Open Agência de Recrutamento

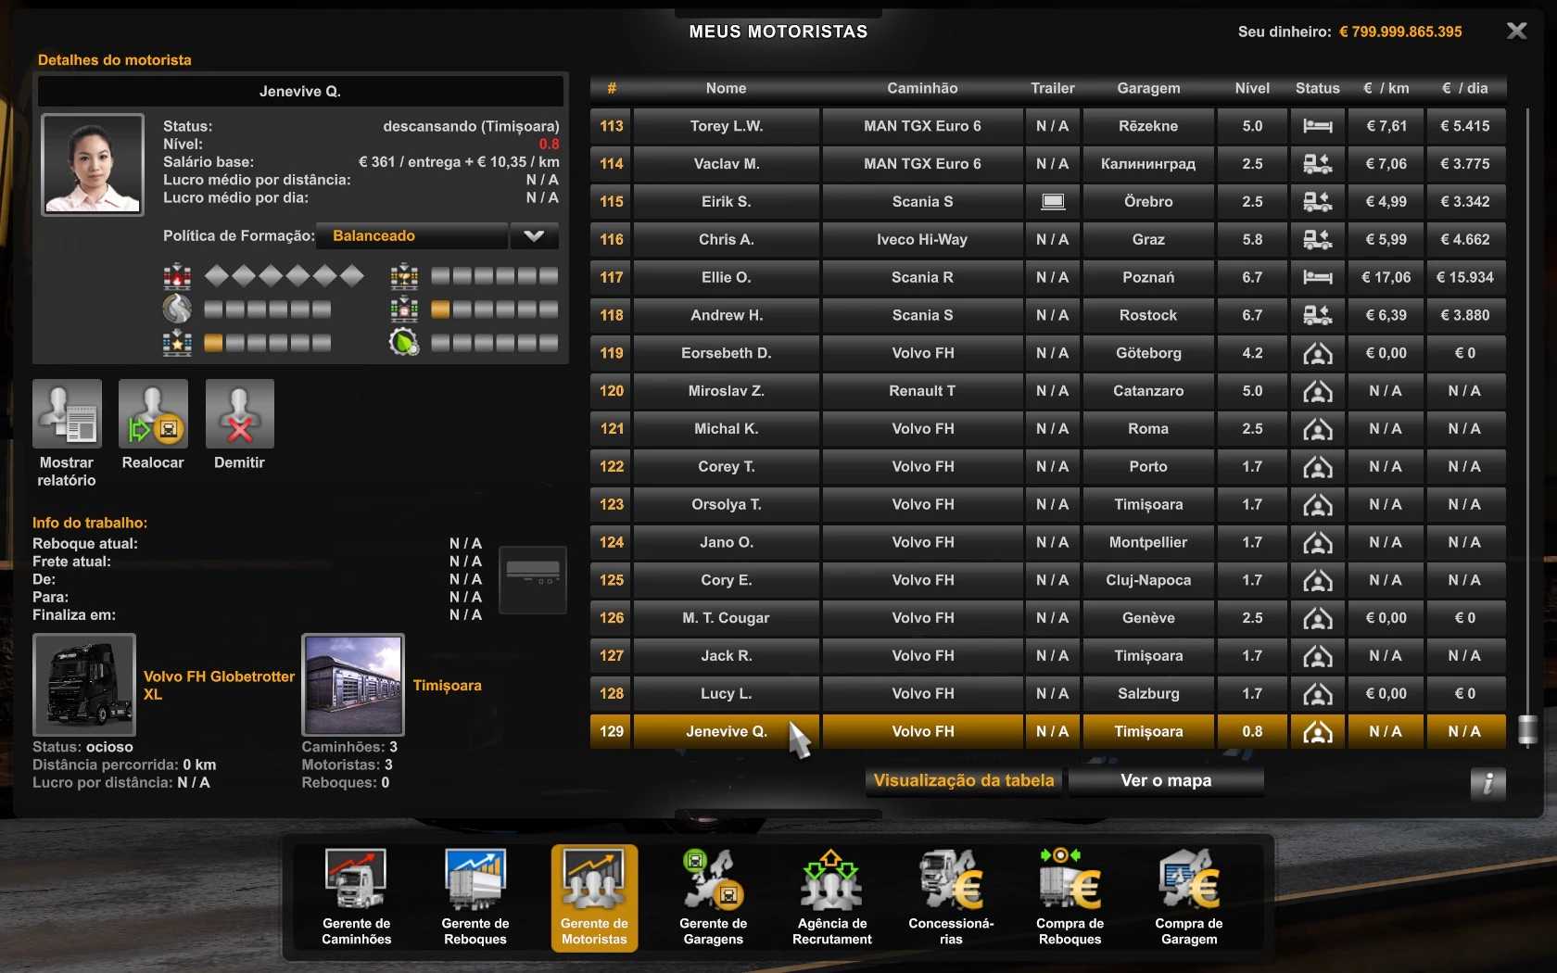(x=831, y=896)
